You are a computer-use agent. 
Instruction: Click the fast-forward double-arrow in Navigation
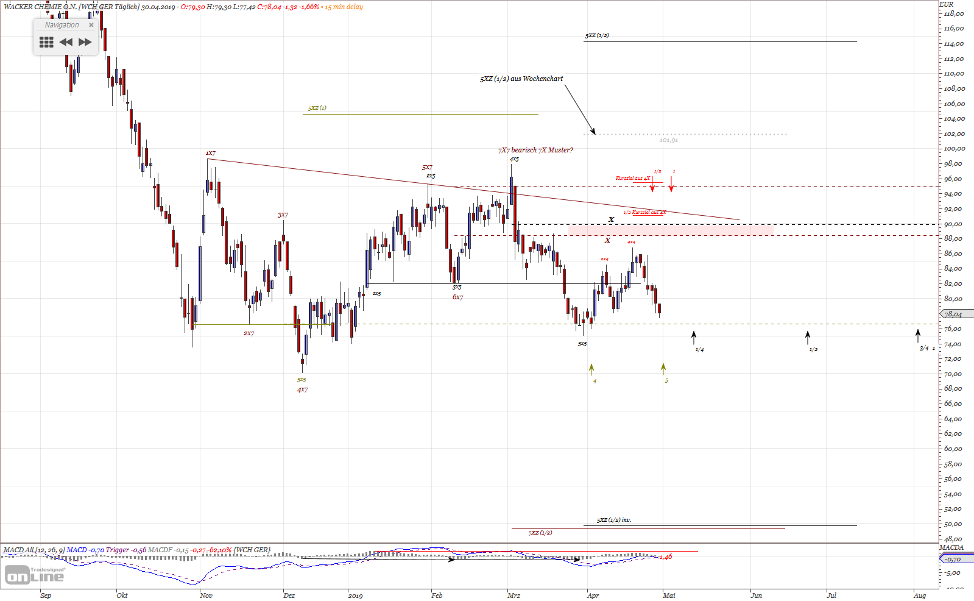tap(85, 42)
